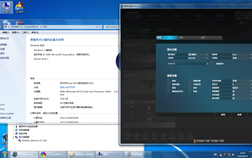Expand the 网络适配器 tree node arrow
The height and width of the screenshot is (158, 252).
(13, 130)
